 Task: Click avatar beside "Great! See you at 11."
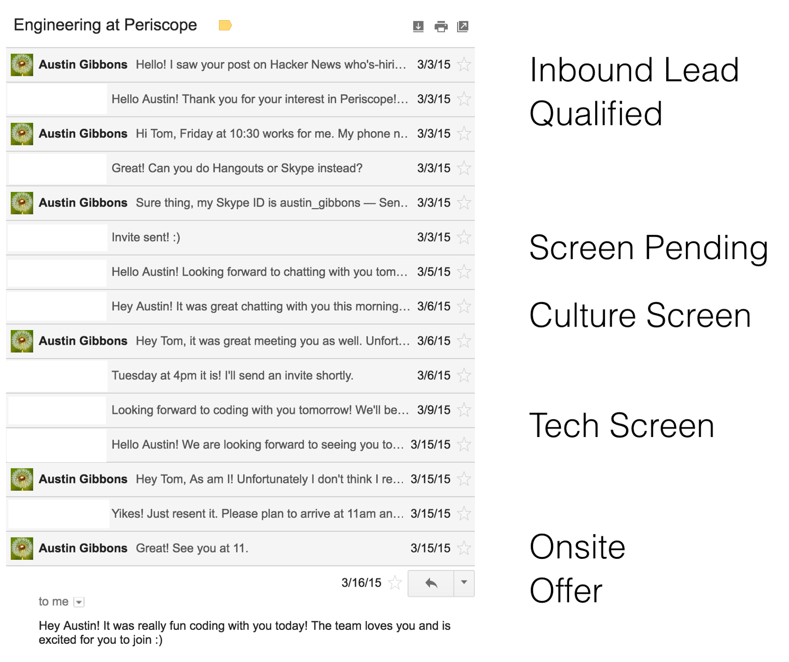click(22, 548)
